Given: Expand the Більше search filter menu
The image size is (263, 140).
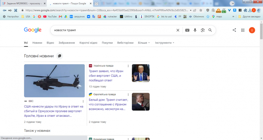Looking at the screenshot, I should click(x=144, y=43).
